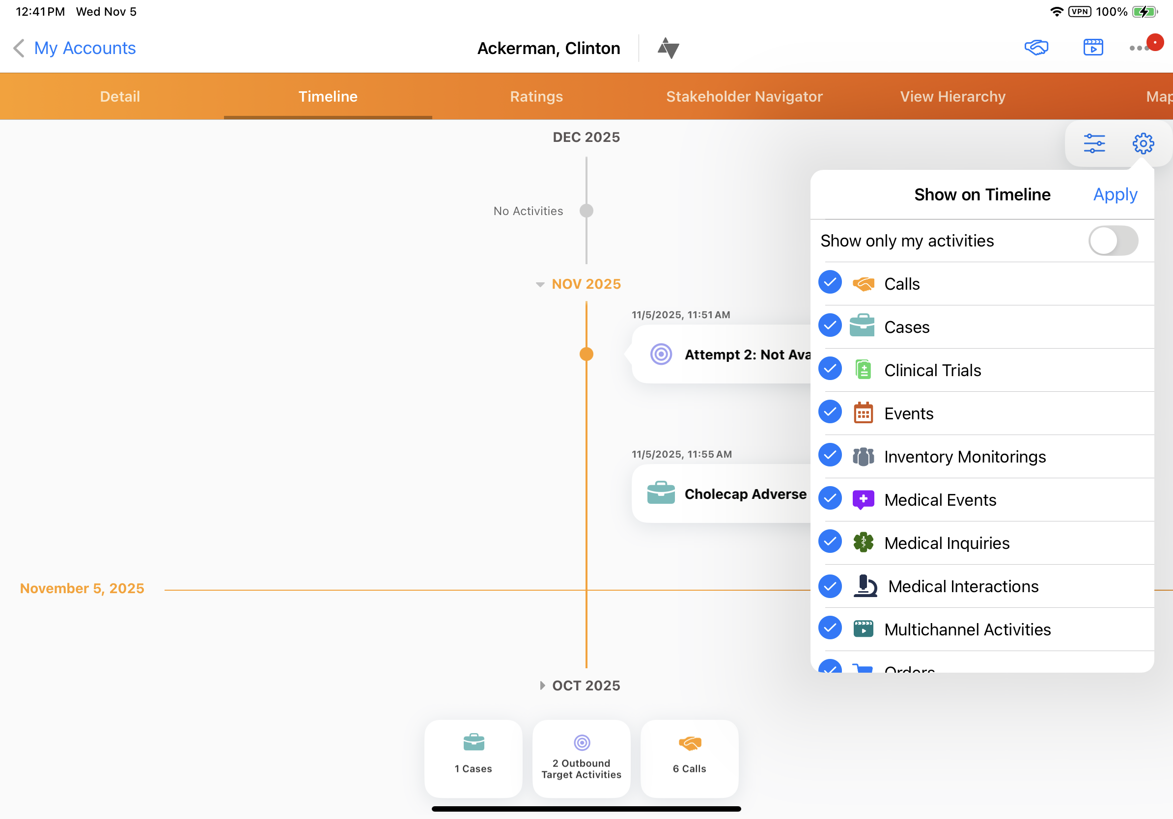Uncheck Calls on the timeline list

coord(830,282)
